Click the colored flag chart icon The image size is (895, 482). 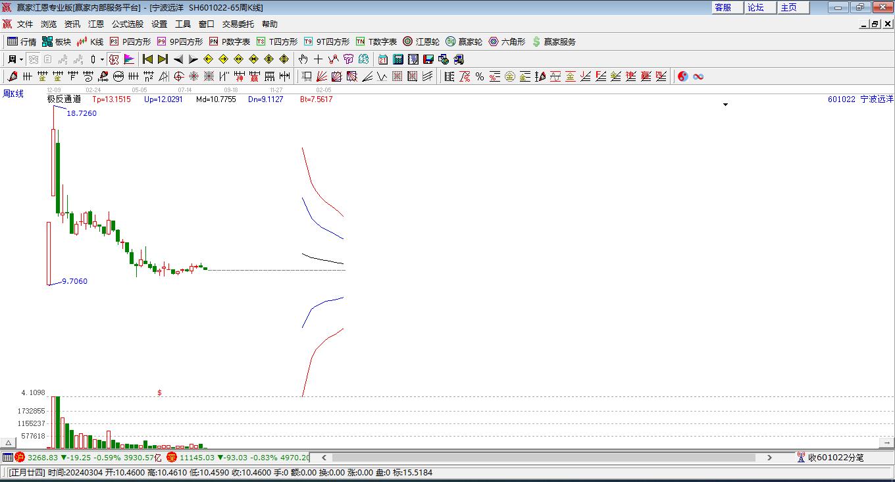pyautogui.click(x=129, y=59)
